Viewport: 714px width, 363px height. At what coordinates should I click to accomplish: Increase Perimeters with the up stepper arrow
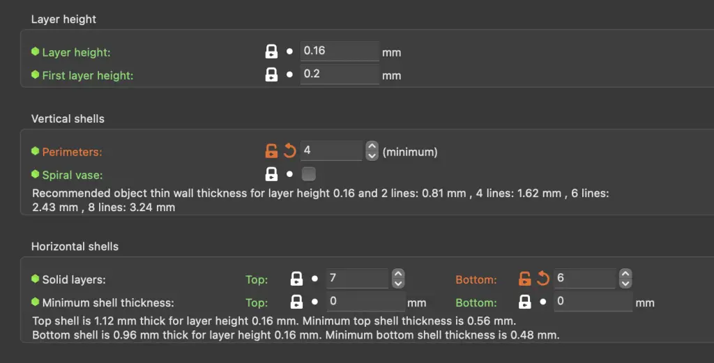point(372,146)
